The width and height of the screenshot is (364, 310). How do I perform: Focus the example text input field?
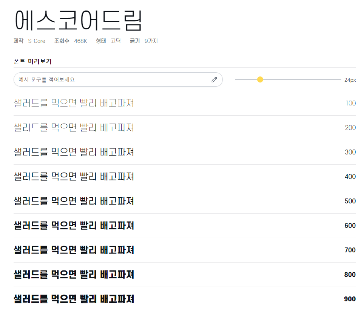pos(118,79)
